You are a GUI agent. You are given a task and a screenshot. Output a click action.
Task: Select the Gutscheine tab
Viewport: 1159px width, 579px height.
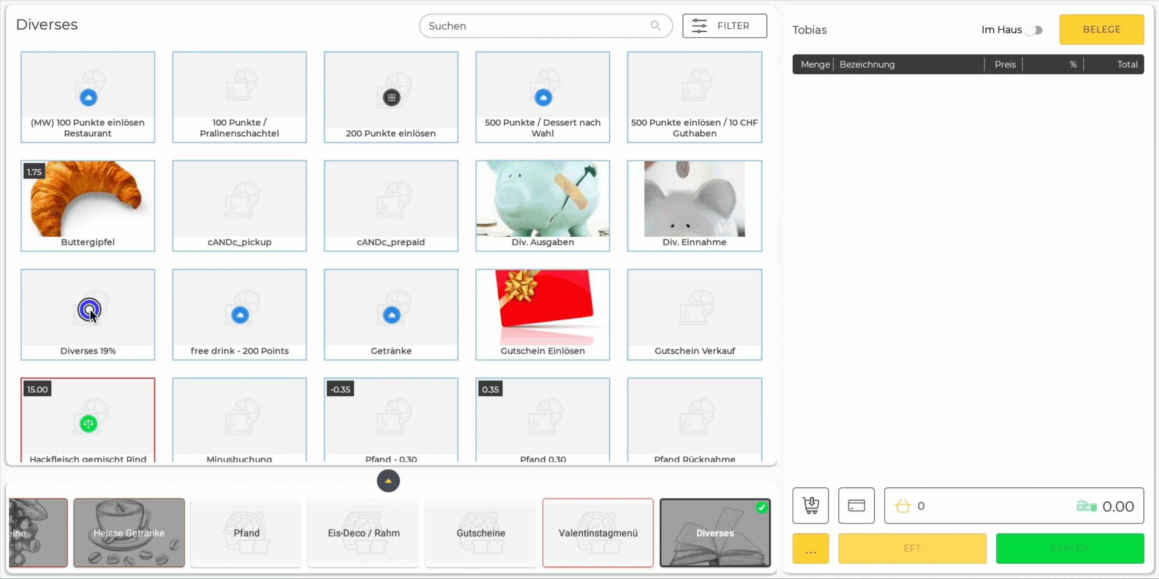coord(481,532)
